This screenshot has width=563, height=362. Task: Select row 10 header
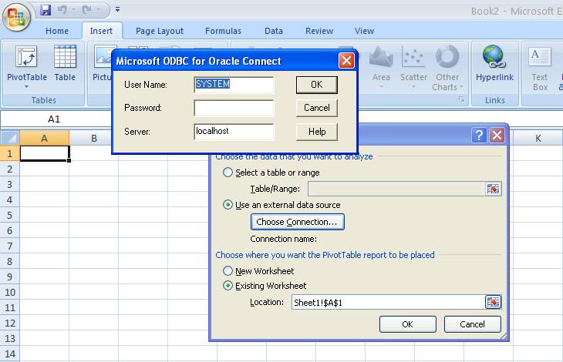pyautogui.click(x=10, y=292)
